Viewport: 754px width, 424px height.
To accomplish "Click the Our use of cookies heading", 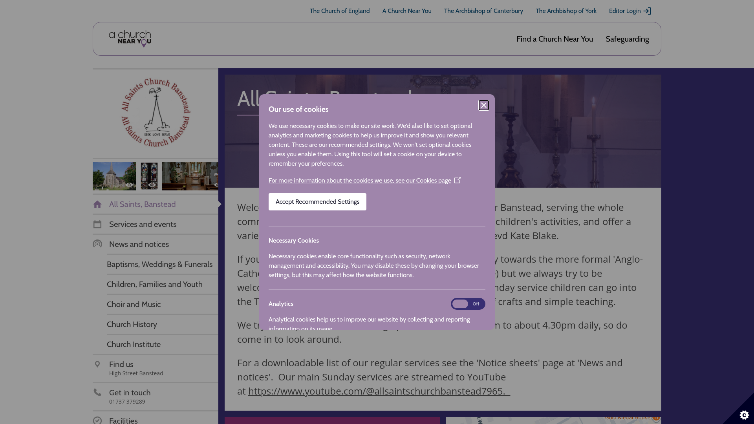I will click(298, 110).
